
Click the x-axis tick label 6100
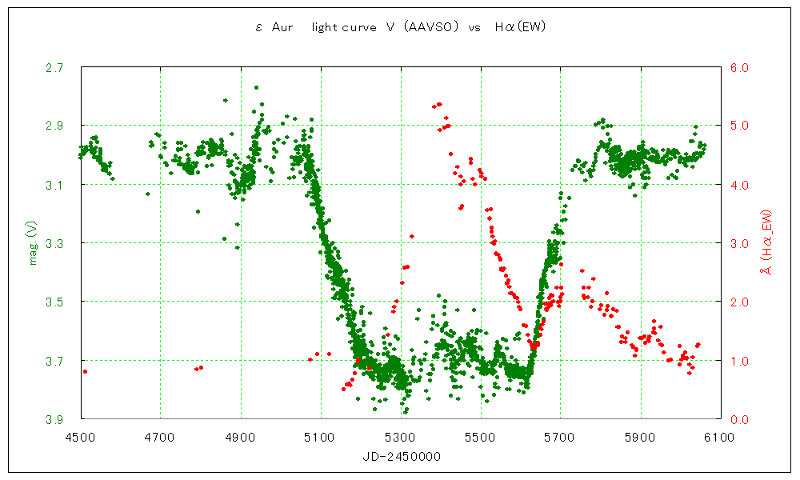(720, 437)
